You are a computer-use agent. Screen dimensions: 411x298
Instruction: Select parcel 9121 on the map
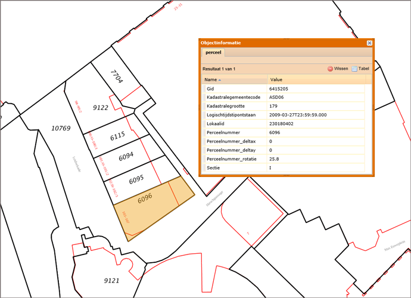[x=111, y=281]
